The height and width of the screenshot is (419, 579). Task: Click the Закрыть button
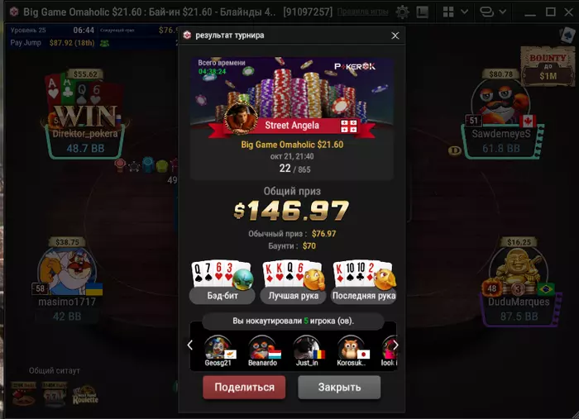tap(339, 387)
